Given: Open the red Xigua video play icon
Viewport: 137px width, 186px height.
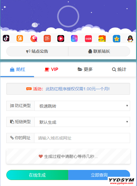Looking at the screenshot, I should (x=61, y=38).
